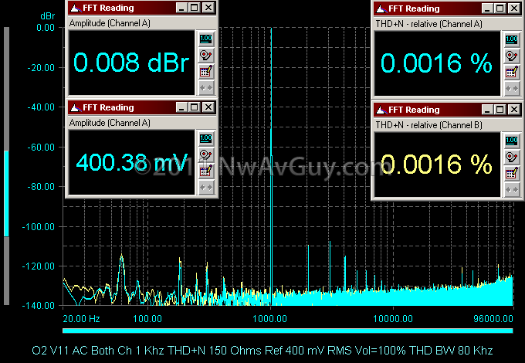
Task: Click the title bar app icon of the 400.38 mV window
Action: (x=76, y=107)
